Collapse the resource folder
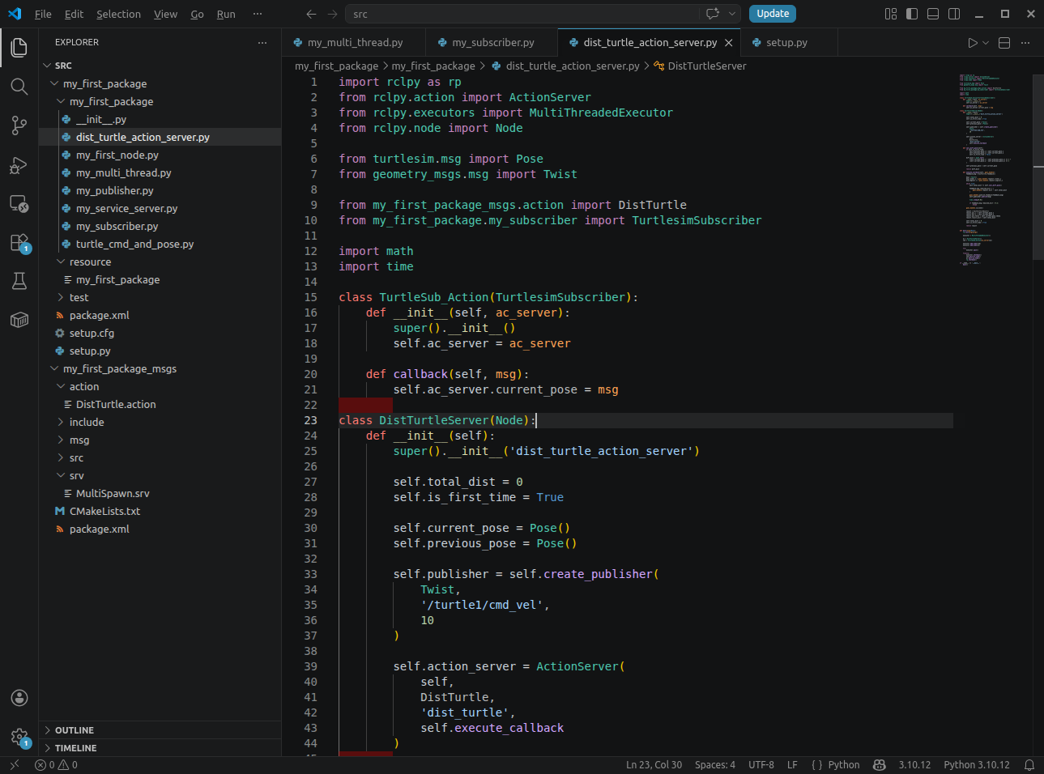This screenshot has height=774, width=1044. coord(160,262)
